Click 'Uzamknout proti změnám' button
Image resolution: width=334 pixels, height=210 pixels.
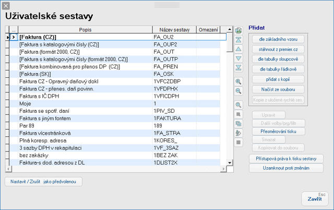click(286, 168)
